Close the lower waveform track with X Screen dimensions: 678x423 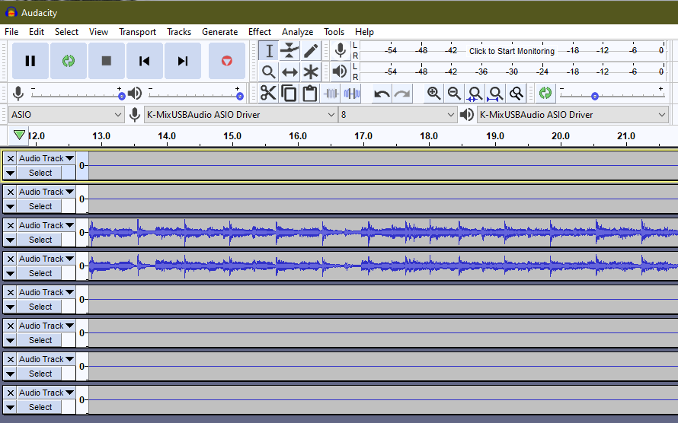click(11, 259)
